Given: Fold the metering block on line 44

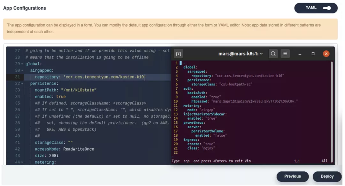Looking at the screenshot, I should [x=22, y=163].
